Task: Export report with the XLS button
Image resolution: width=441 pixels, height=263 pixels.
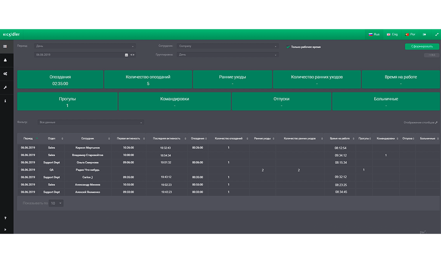Action: [x=432, y=55]
